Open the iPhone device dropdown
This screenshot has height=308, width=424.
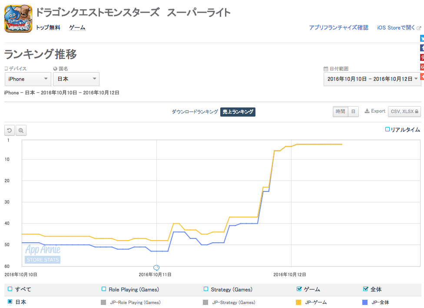pos(28,79)
